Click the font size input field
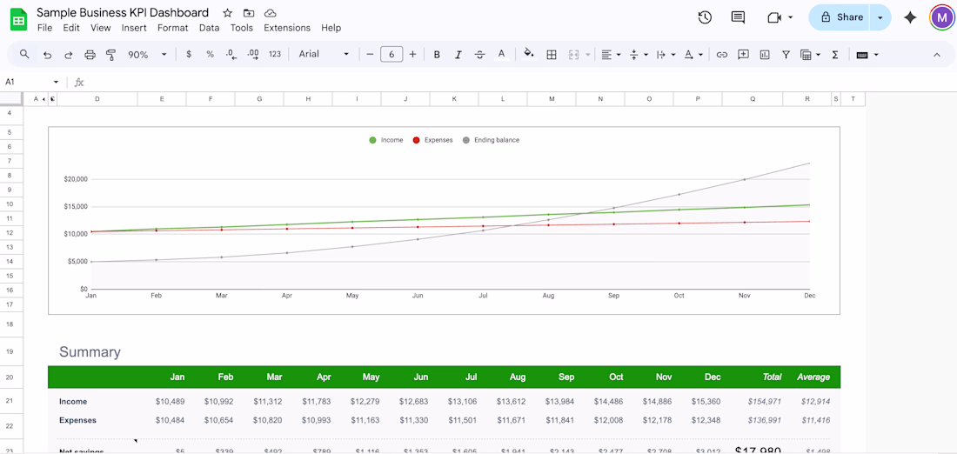The width and height of the screenshot is (957, 454). [x=391, y=54]
